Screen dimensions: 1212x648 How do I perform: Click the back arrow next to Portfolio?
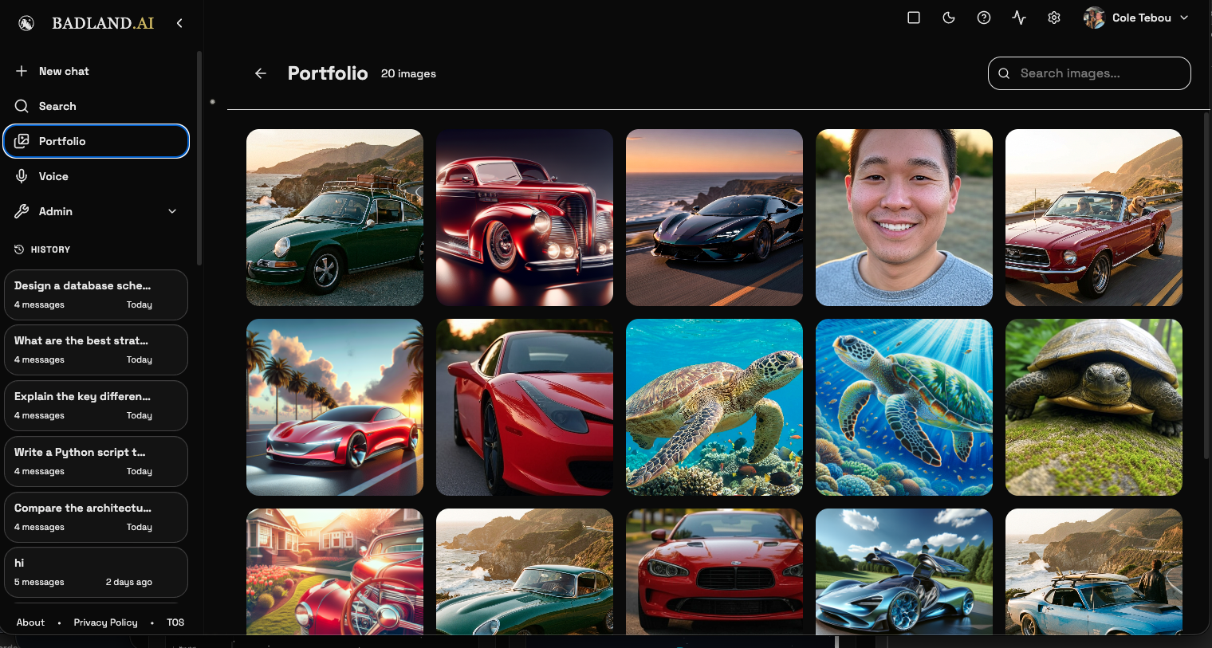261,73
